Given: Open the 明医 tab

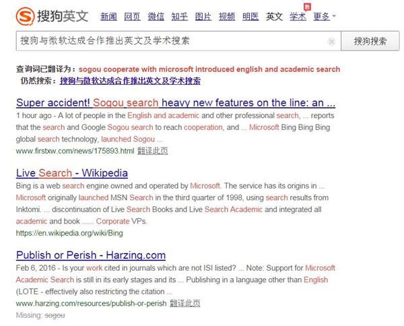Looking at the screenshot, I should tap(250, 17).
